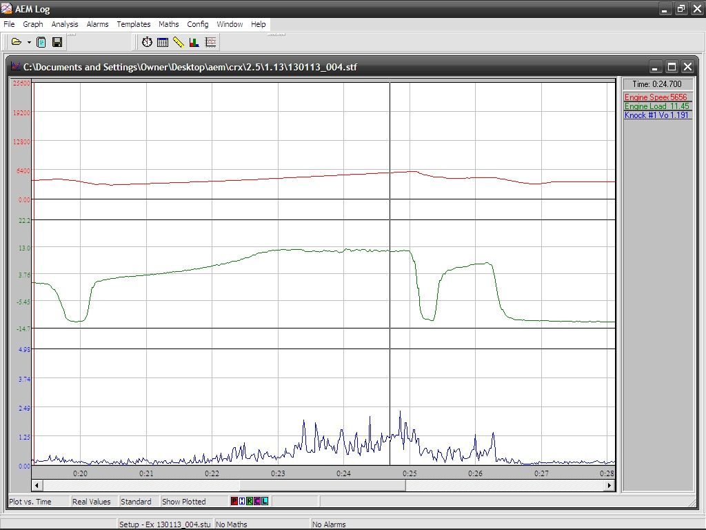
Task: Click the 2.49 knock voltage axis label
Action: (24, 409)
